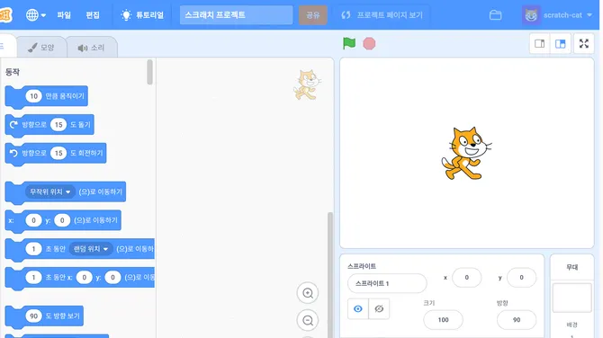The height and width of the screenshot is (338, 603).
Task: Zoom out on the code workspace
Action: click(x=308, y=320)
